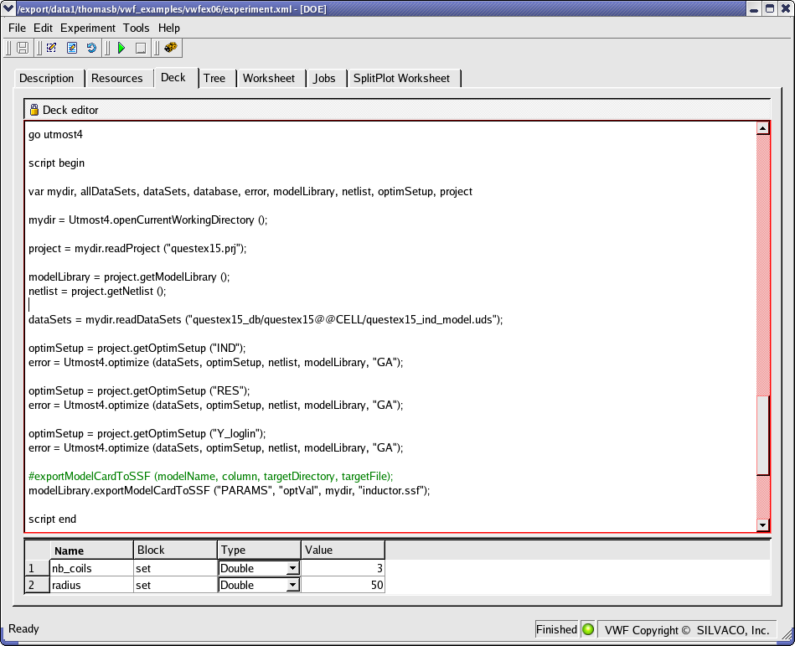
Task: Click the openCurrentWorkingDirectory line
Action: [148, 220]
